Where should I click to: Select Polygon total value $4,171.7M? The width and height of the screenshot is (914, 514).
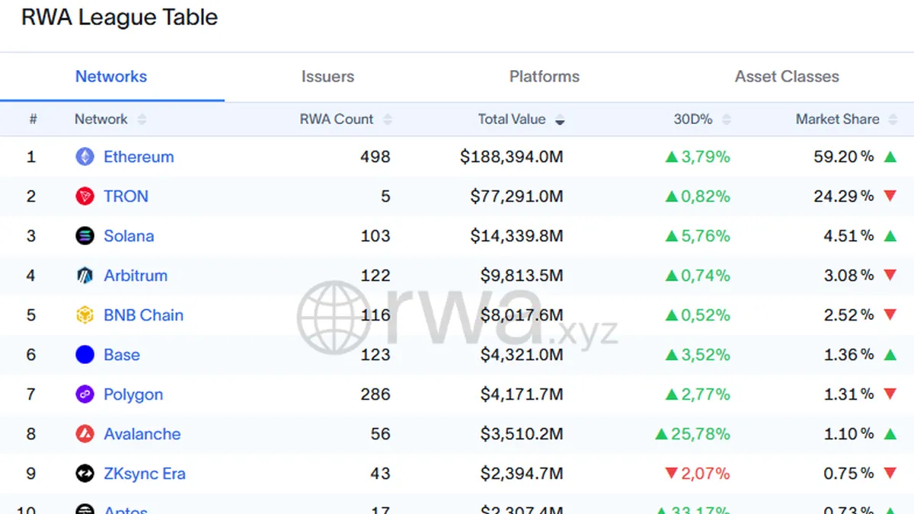522,394
